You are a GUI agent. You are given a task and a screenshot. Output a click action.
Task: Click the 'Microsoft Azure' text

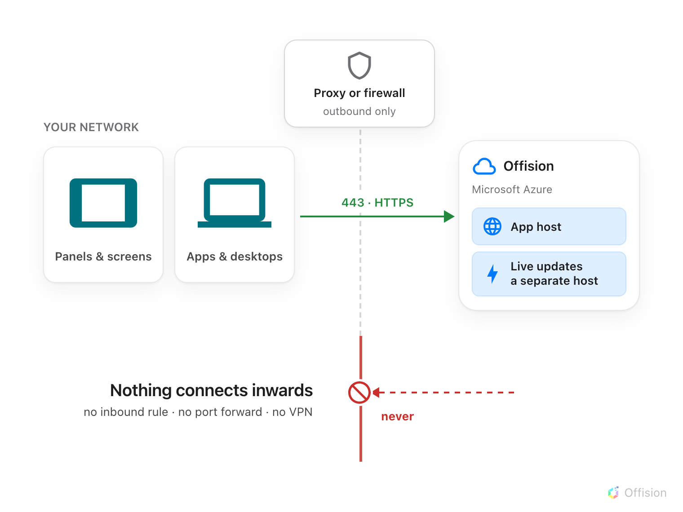pos(512,190)
